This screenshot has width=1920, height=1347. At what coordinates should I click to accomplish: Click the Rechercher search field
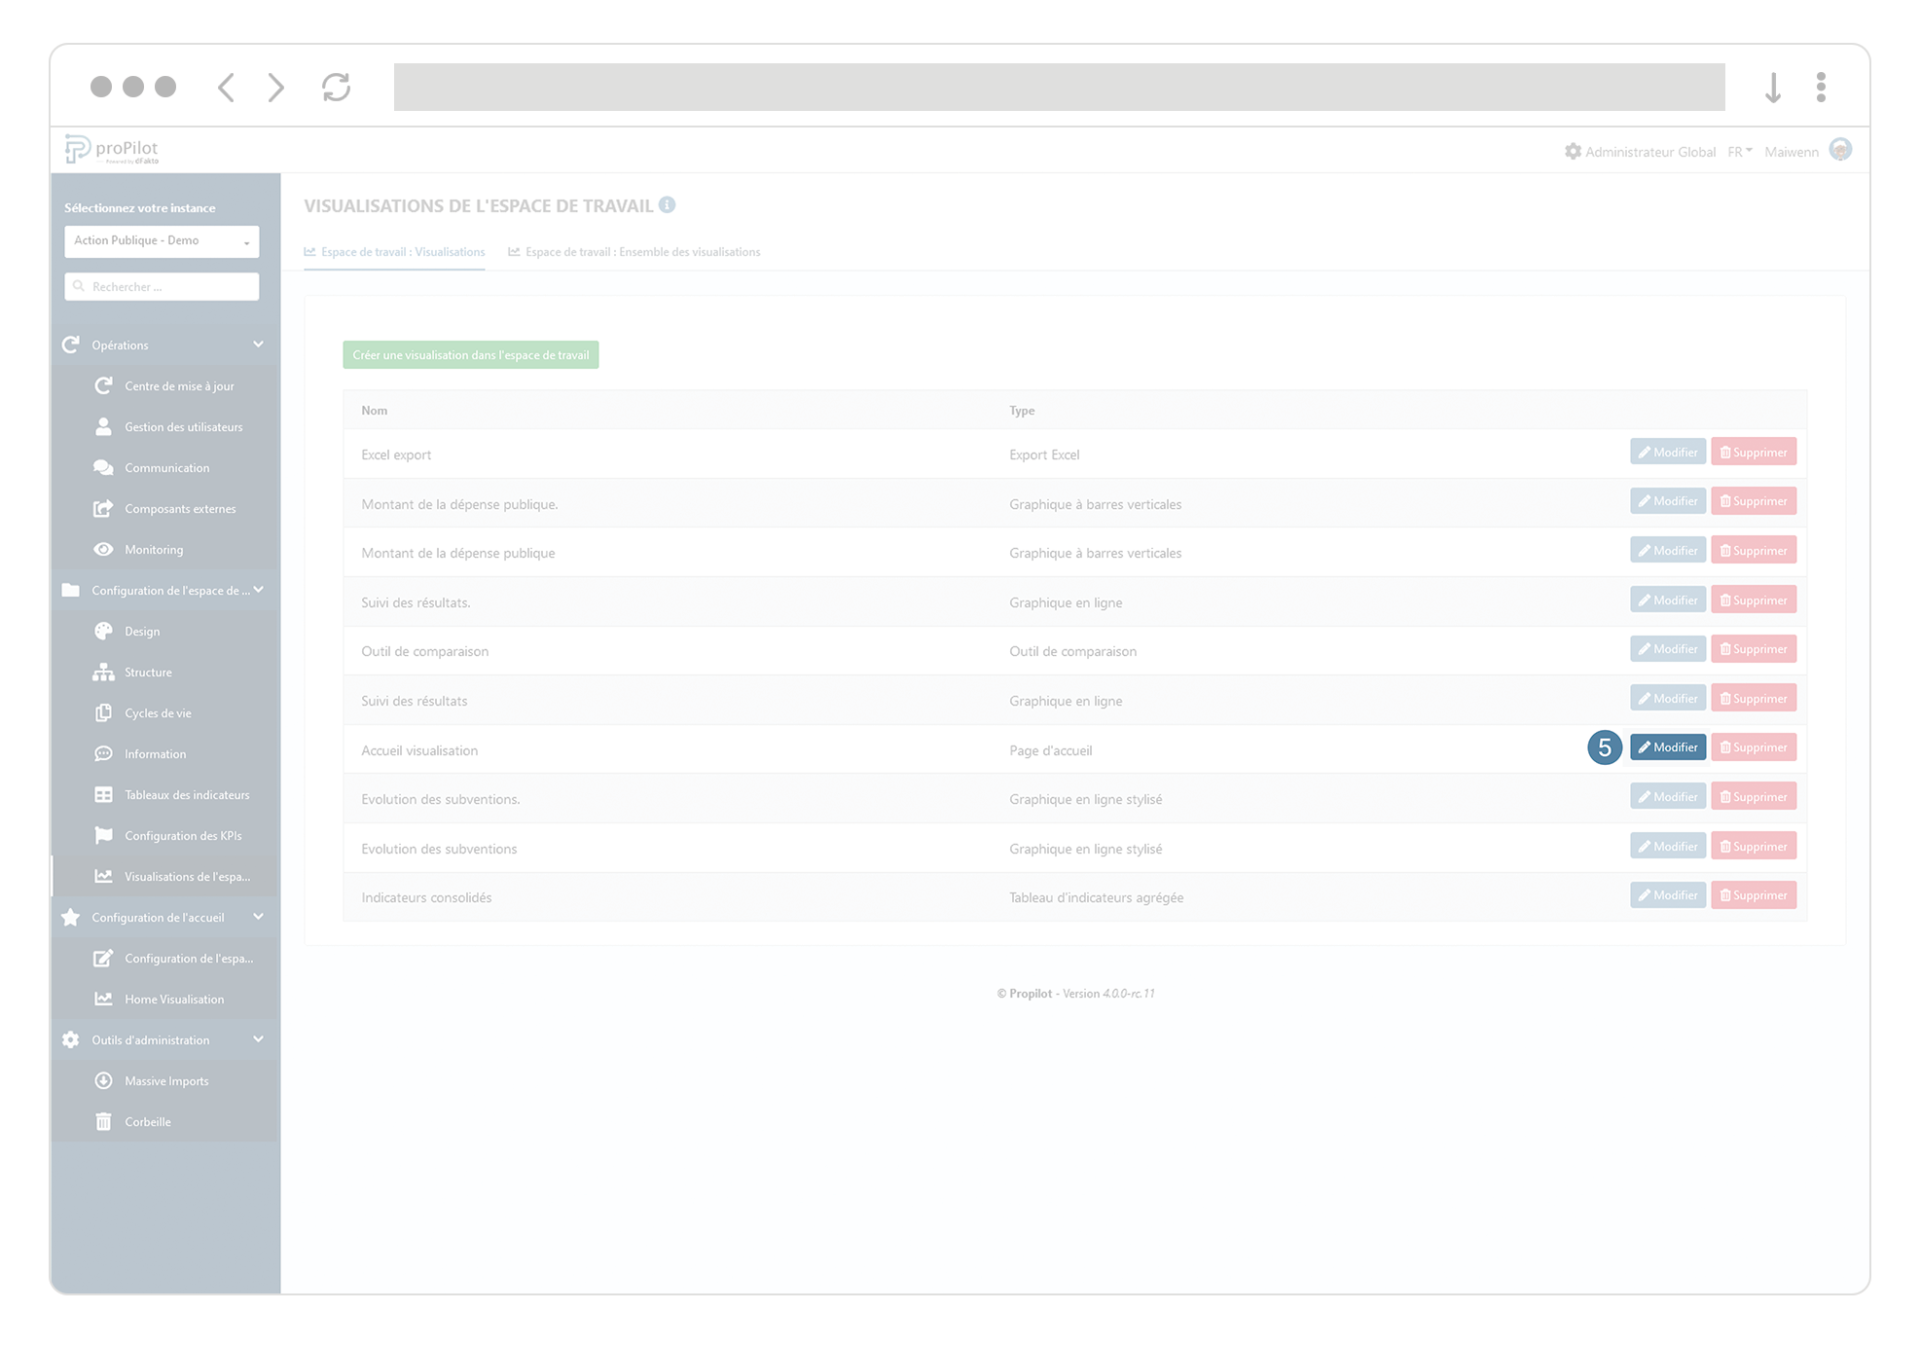[x=161, y=286]
